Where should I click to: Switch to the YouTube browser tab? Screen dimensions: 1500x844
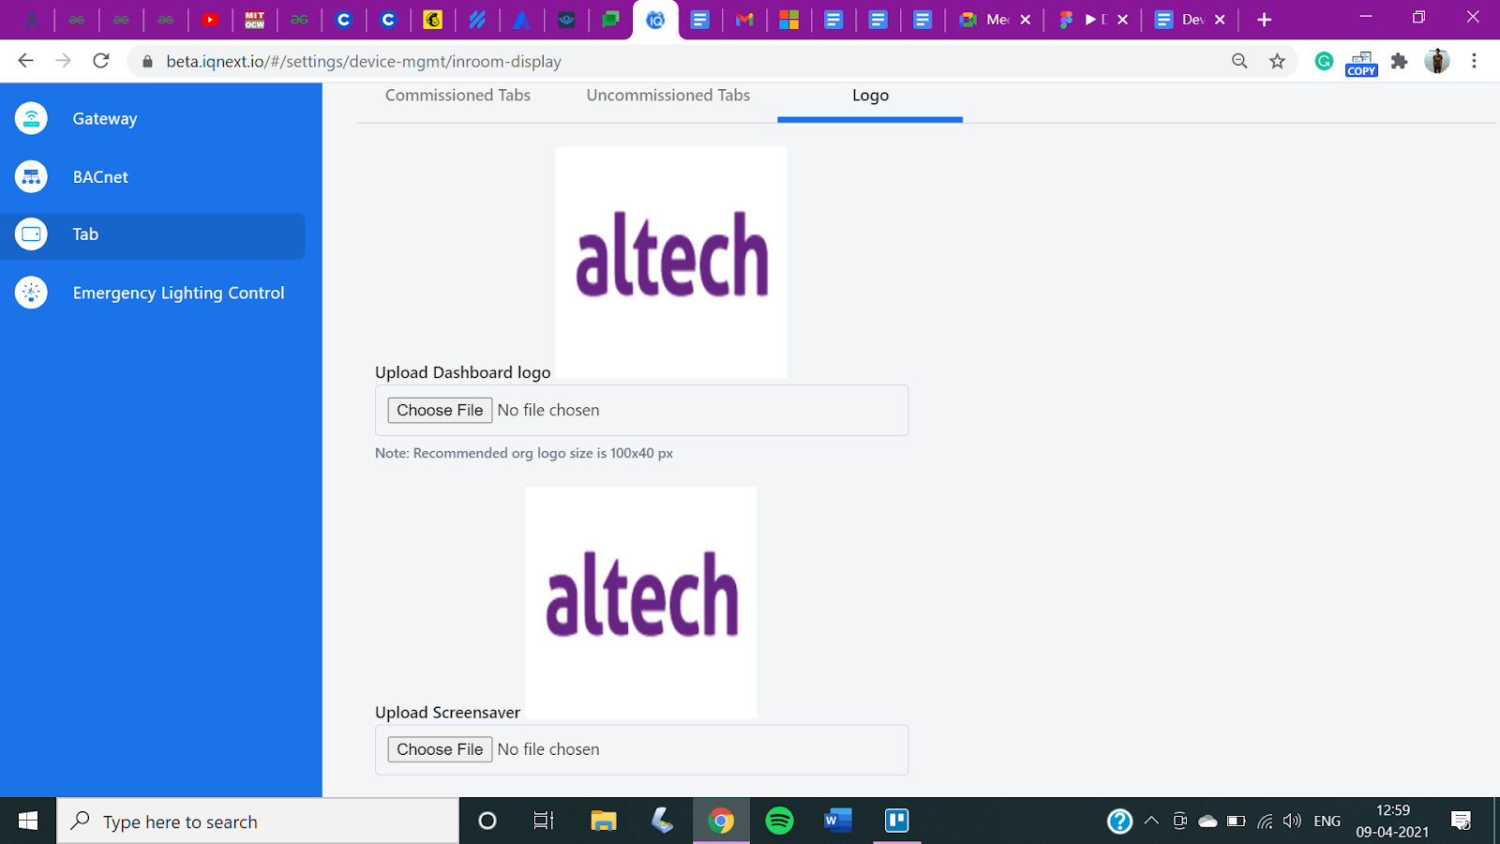(x=210, y=20)
